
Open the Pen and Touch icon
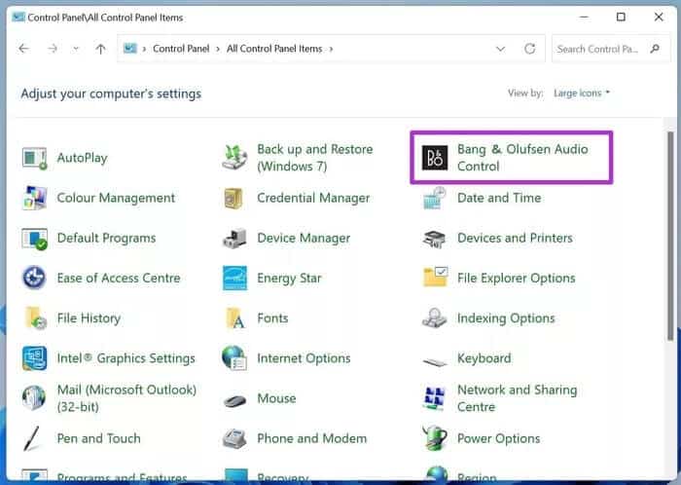(32, 438)
